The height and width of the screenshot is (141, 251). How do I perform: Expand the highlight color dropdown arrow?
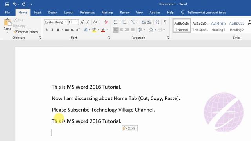click(98, 30)
